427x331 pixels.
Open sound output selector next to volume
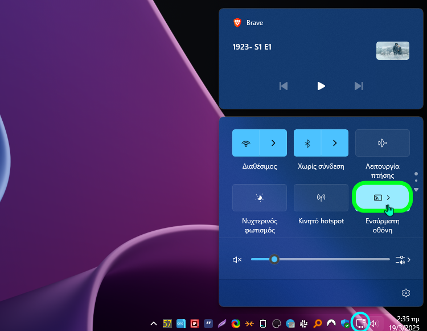403,260
